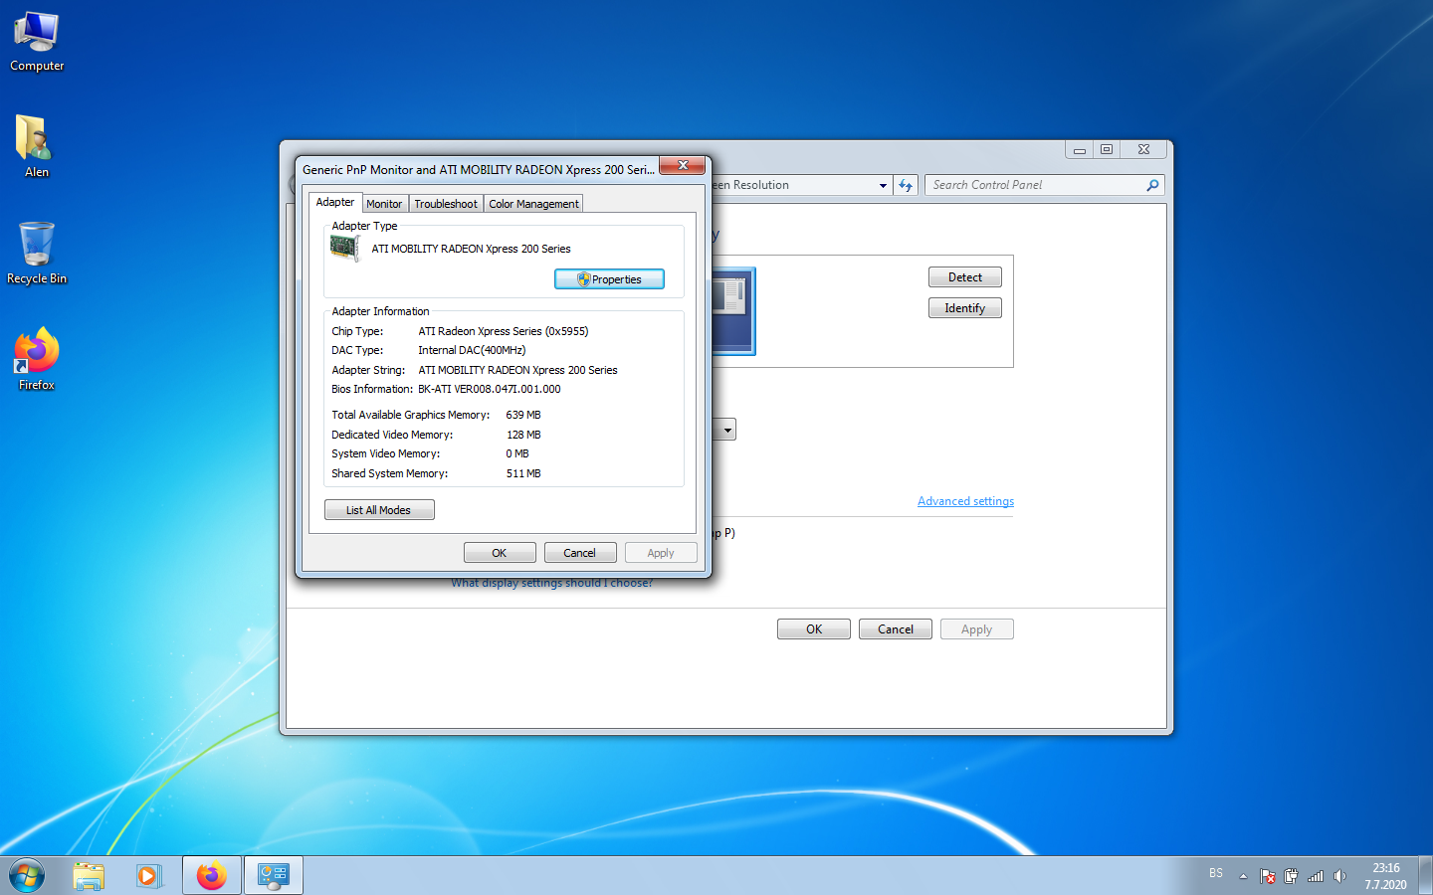Open the Windows Start menu orb
Screen dimensions: 1433x895
[27, 876]
